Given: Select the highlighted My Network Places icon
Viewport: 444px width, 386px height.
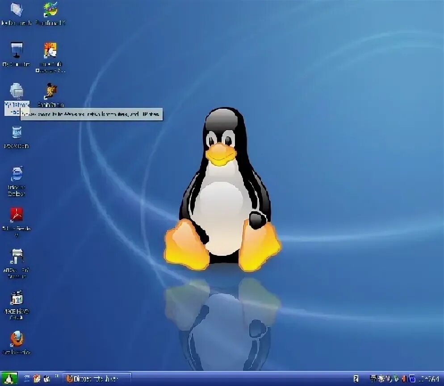Looking at the screenshot, I should [x=17, y=91].
